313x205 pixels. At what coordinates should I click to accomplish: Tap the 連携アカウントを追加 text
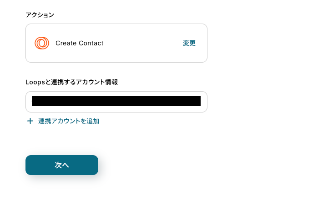tap(69, 121)
